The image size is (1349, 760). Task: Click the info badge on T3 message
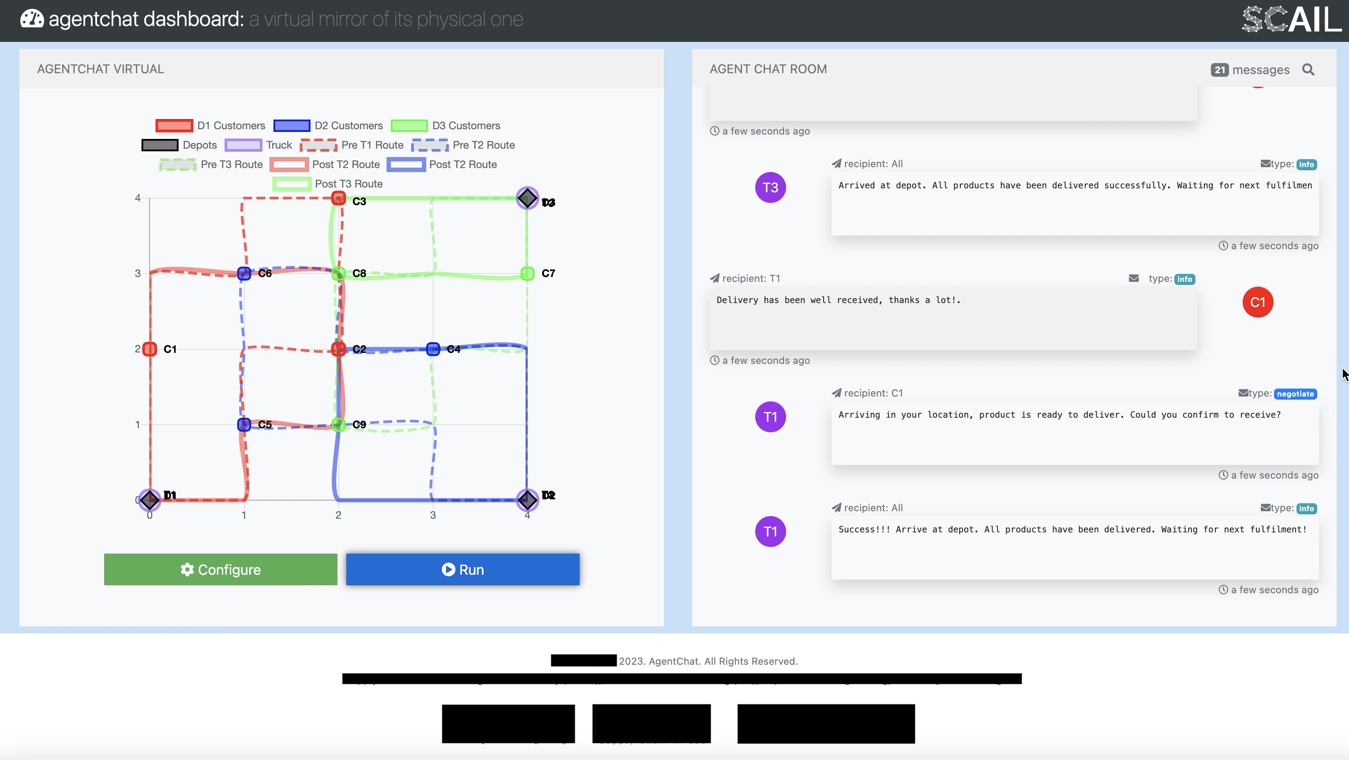click(x=1306, y=165)
